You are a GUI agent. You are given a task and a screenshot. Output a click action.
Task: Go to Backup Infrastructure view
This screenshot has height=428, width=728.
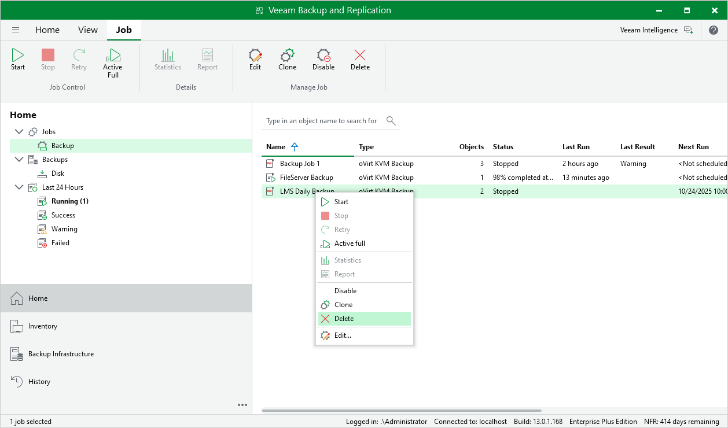pyautogui.click(x=61, y=354)
